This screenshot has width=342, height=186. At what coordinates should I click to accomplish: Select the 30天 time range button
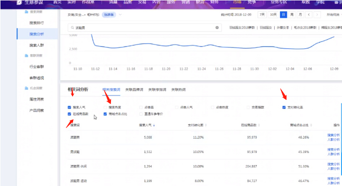pos(273,15)
